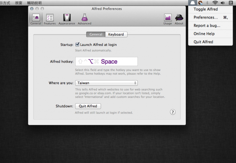236x163 pixels.
Task: Click the "Shutdown:" label
Action: coord(65,106)
